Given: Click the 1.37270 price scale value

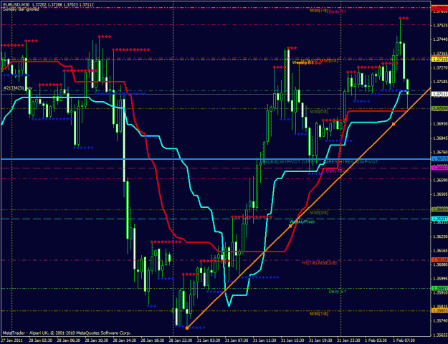Looking at the screenshot, I should point(440,67).
